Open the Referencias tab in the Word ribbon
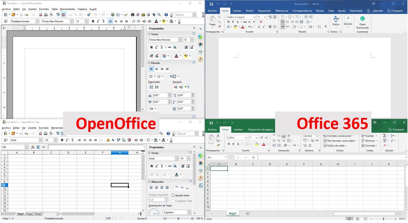 click(282, 11)
